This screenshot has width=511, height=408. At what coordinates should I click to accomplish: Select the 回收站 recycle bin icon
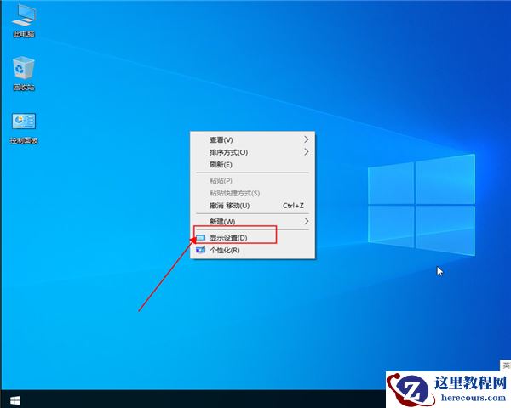[24, 74]
